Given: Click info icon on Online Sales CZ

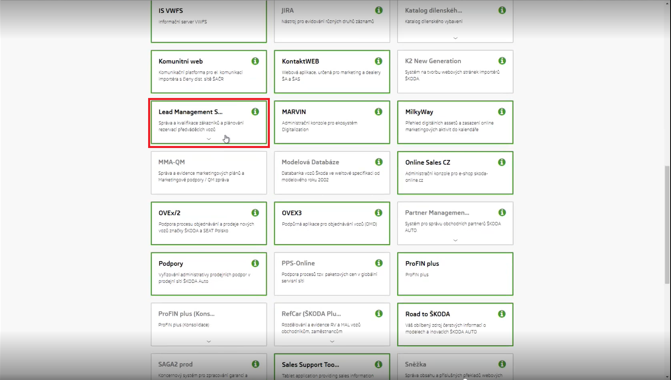Looking at the screenshot, I should (x=502, y=162).
